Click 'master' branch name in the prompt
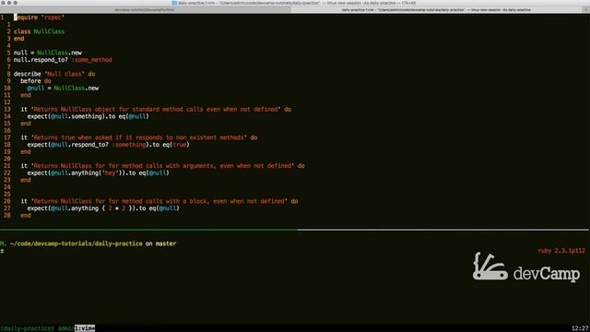590x332 pixels. point(166,243)
